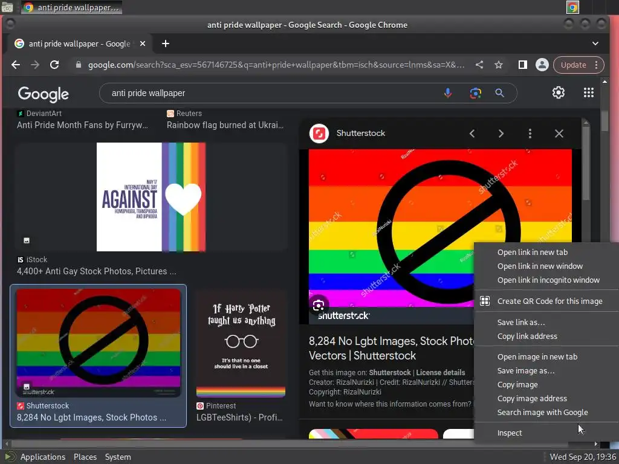Open preview panel three-dot options
619x464 pixels.
[530, 134]
